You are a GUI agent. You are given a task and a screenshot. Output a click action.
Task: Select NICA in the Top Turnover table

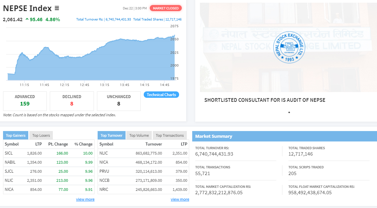tap(104, 162)
